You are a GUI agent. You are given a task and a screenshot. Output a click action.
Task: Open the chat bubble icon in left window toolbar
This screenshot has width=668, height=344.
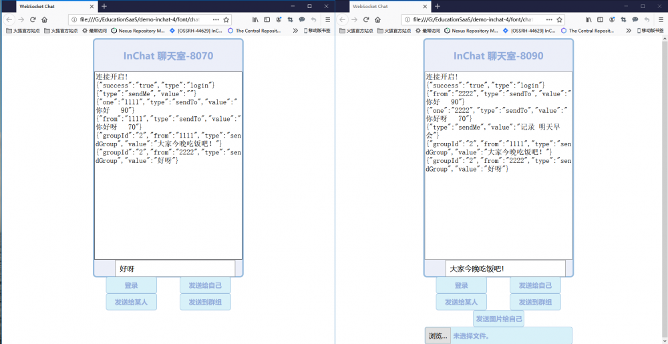tap(302, 19)
